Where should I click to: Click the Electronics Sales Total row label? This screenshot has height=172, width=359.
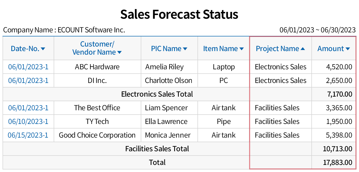pyautogui.click(x=157, y=94)
